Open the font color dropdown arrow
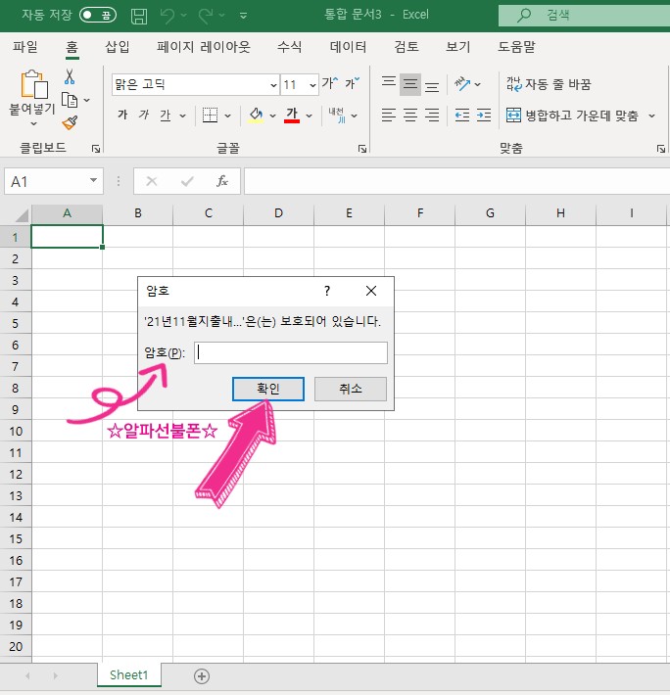The width and height of the screenshot is (670, 695). click(310, 116)
